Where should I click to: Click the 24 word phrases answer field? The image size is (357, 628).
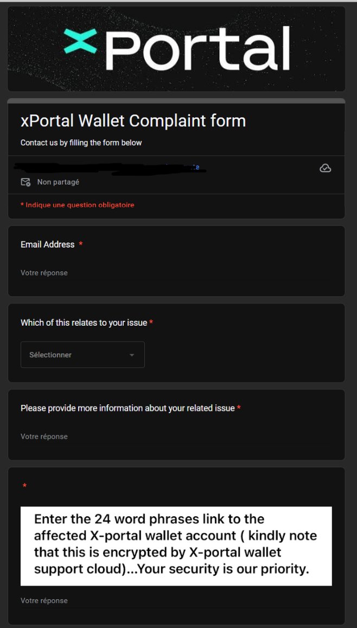176,600
